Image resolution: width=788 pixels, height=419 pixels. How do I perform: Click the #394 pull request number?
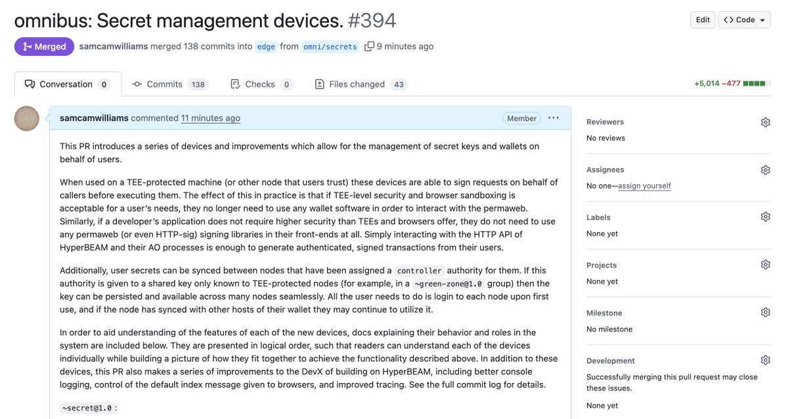(x=372, y=20)
